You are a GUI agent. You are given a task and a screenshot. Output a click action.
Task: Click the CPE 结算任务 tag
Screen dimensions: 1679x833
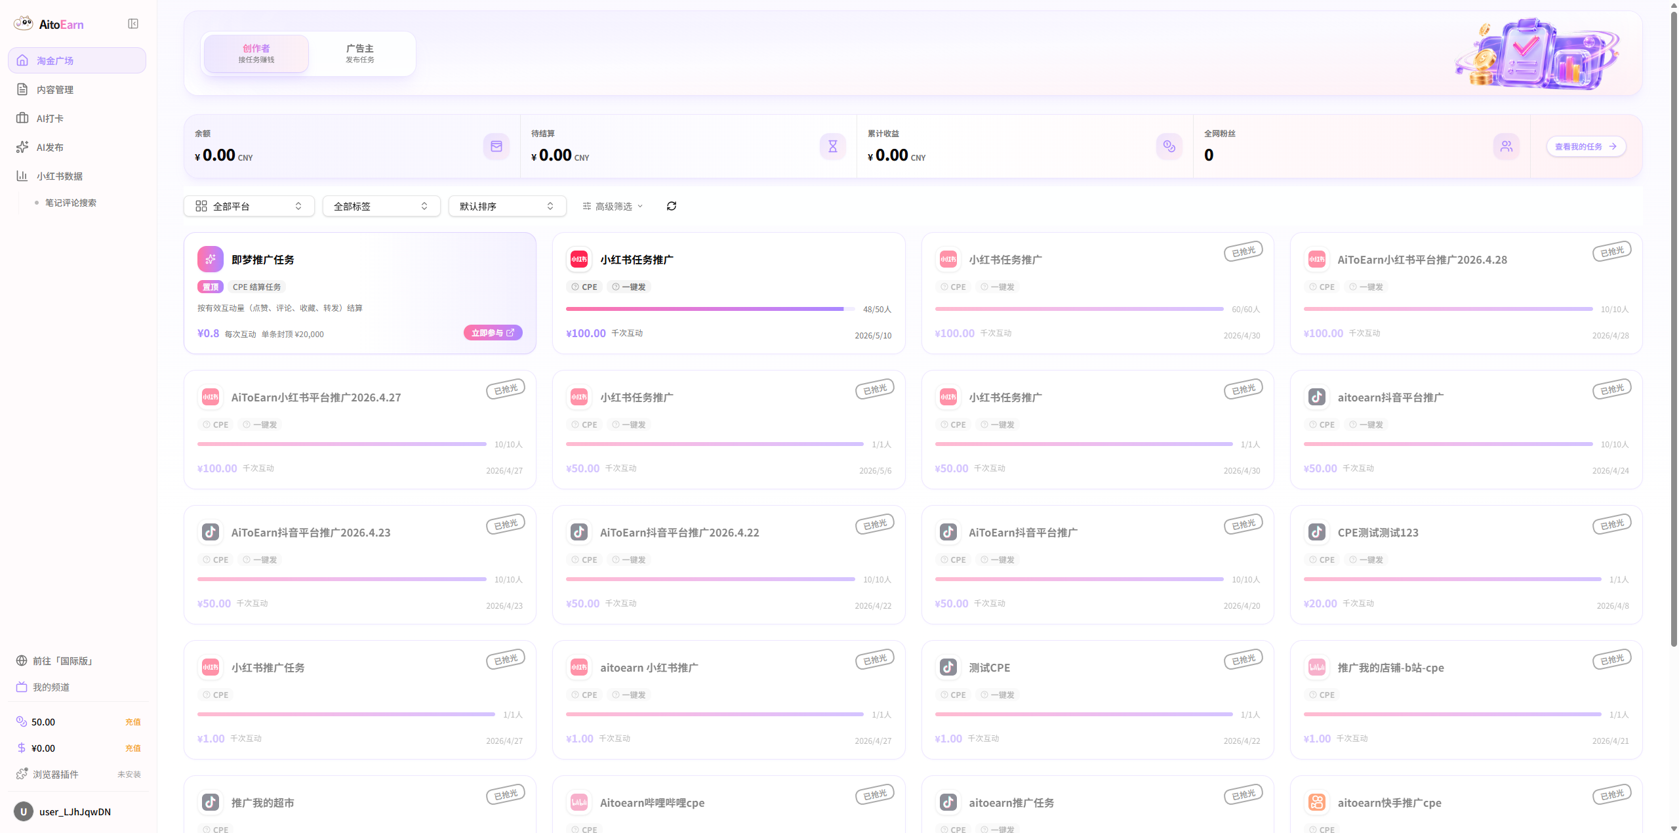point(256,287)
